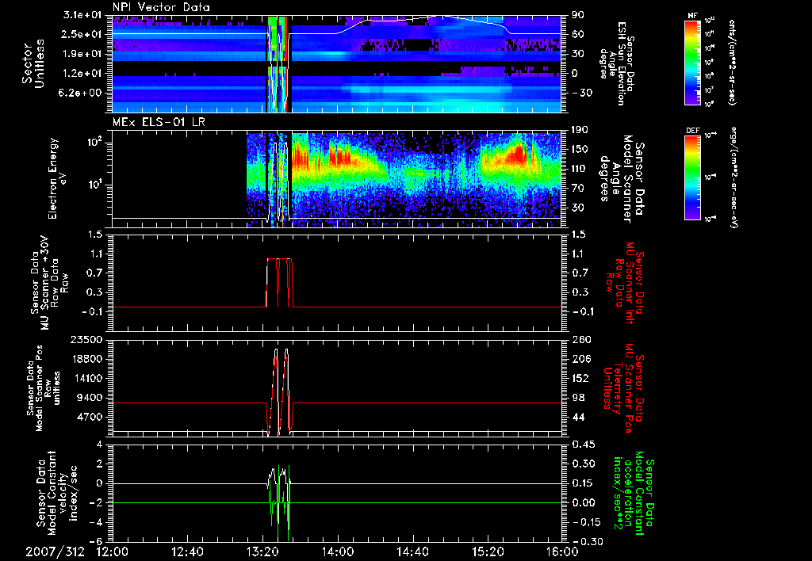This screenshot has height=561, width=812.
Task: Click the cnts/(cm**2-sr-sec) unit label
Action: (730, 63)
